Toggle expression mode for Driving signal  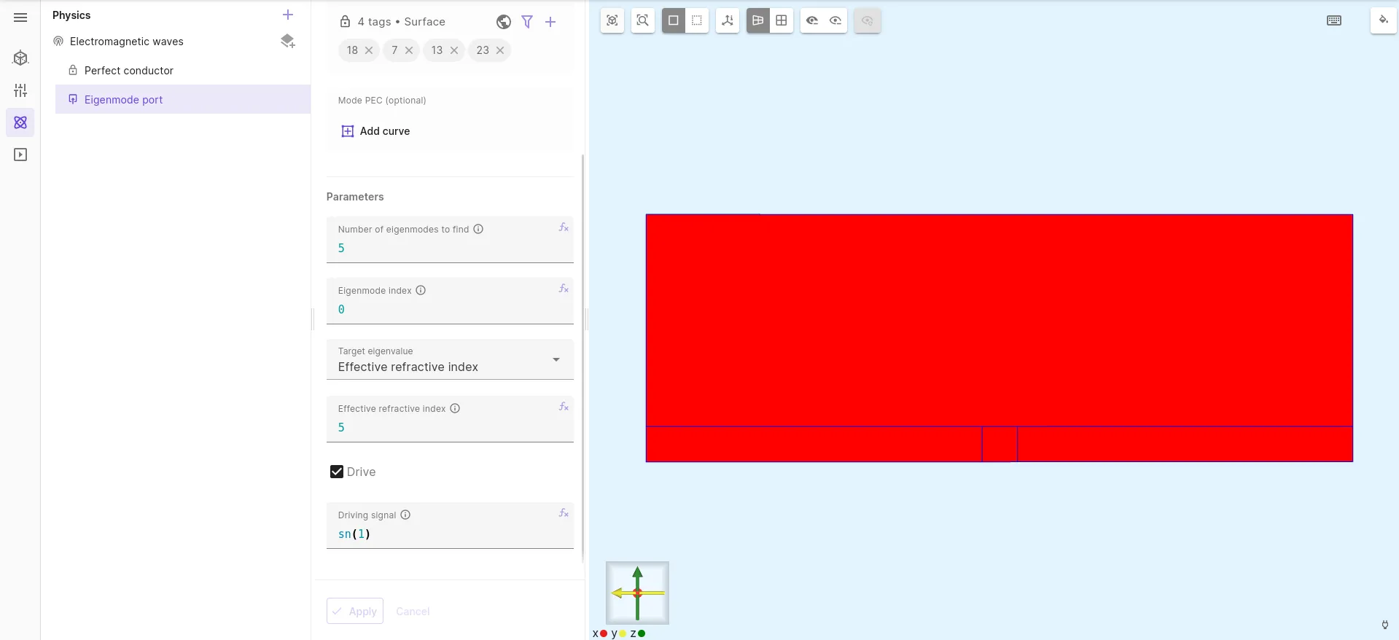(564, 513)
